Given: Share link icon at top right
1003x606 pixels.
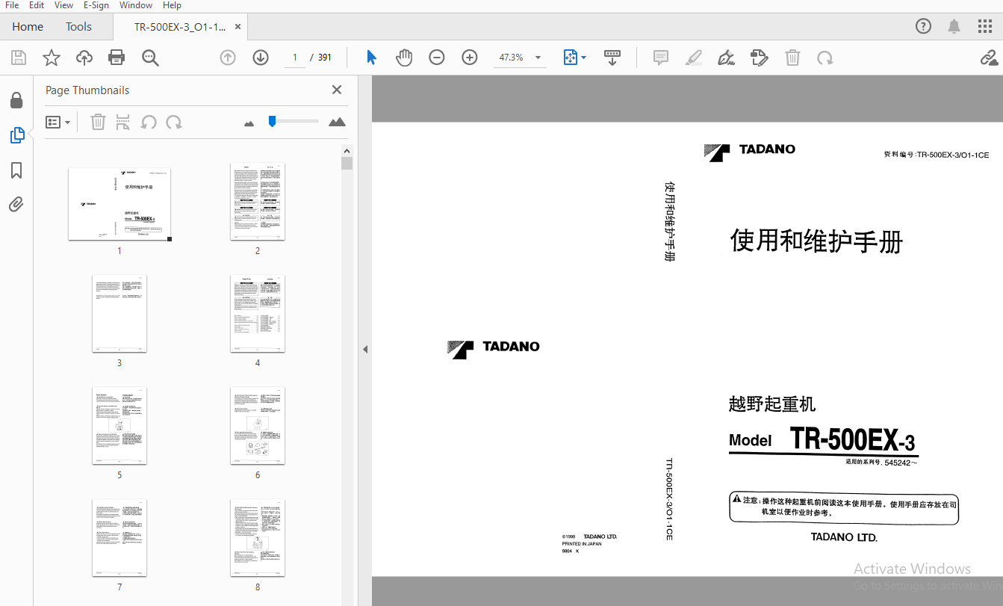Looking at the screenshot, I should [989, 58].
